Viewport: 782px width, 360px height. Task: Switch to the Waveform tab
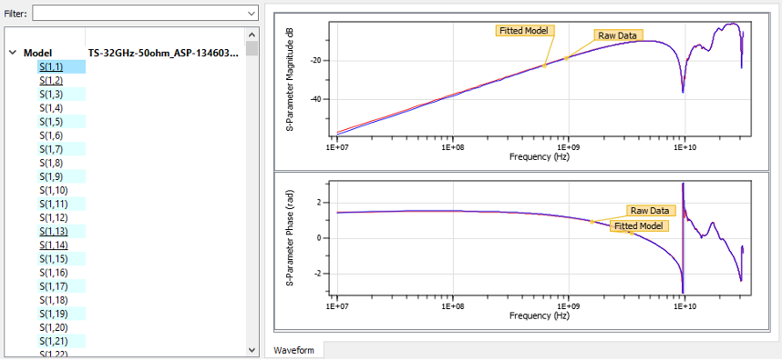click(x=293, y=350)
